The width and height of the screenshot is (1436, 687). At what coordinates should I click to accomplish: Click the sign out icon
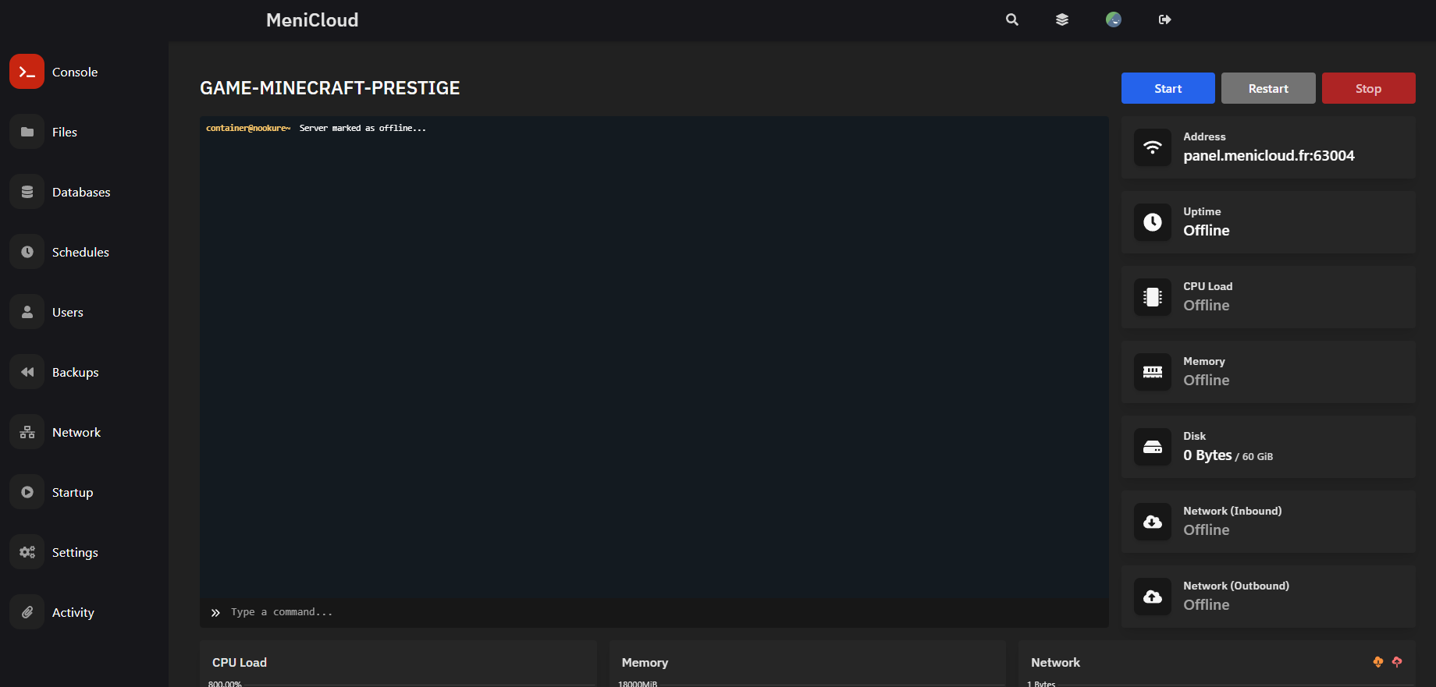click(x=1165, y=19)
